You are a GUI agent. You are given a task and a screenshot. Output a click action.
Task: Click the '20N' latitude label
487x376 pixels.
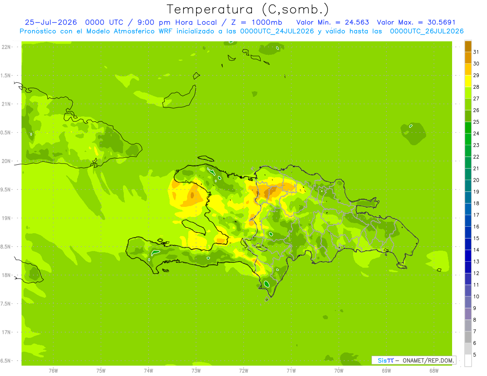[6, 161]
